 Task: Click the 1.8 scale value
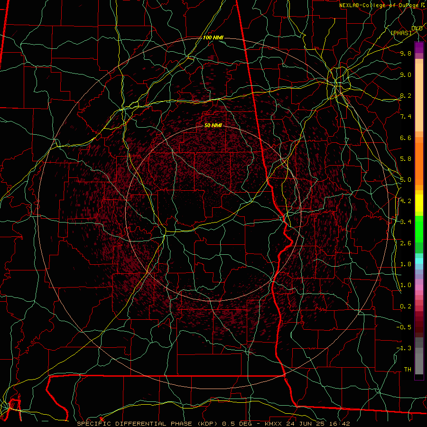(406, 264)
